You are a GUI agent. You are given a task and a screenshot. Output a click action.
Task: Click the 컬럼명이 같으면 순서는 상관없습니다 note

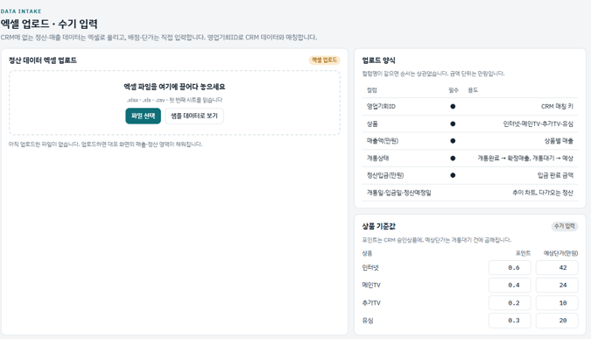(x=433, y=74)
